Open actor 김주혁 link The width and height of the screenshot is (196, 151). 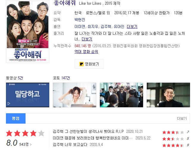click(106, 26)
